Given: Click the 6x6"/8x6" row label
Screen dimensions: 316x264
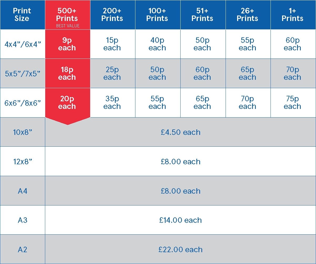Looking at the screenshot, I should click(22, 103).
